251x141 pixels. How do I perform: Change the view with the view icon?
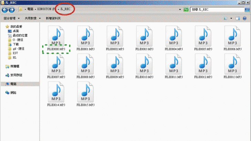225,18
